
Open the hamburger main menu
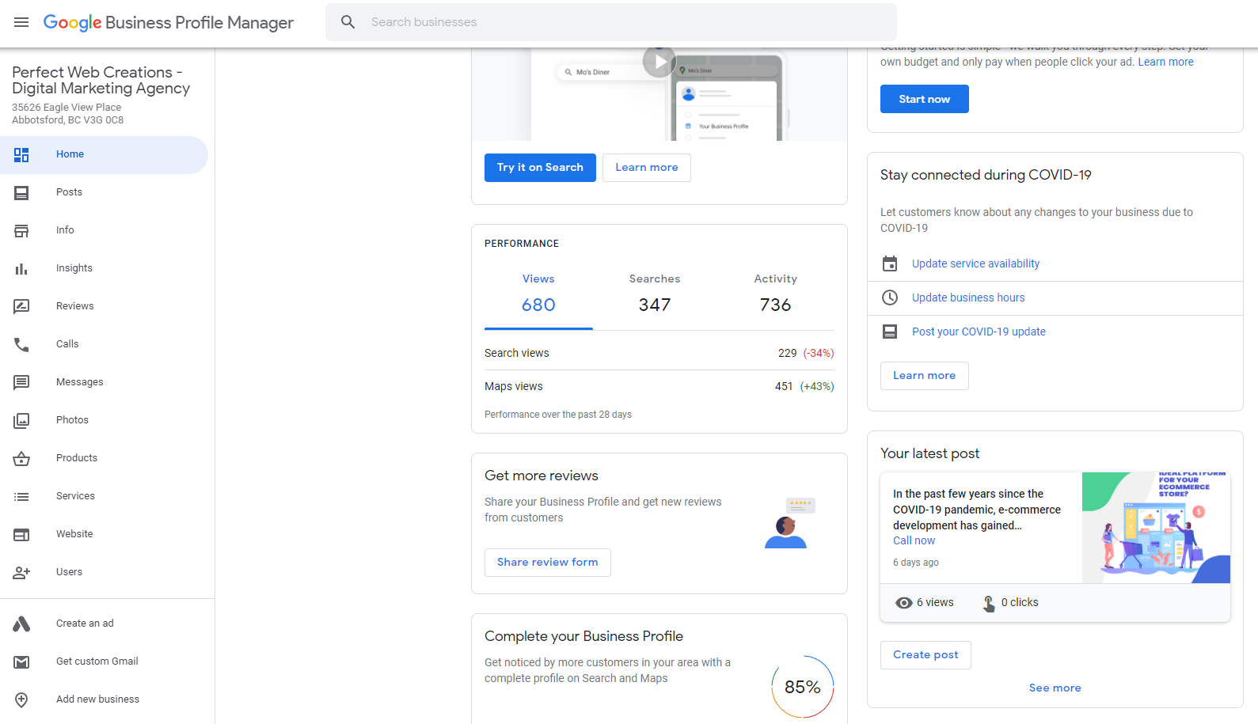point(21,22)
